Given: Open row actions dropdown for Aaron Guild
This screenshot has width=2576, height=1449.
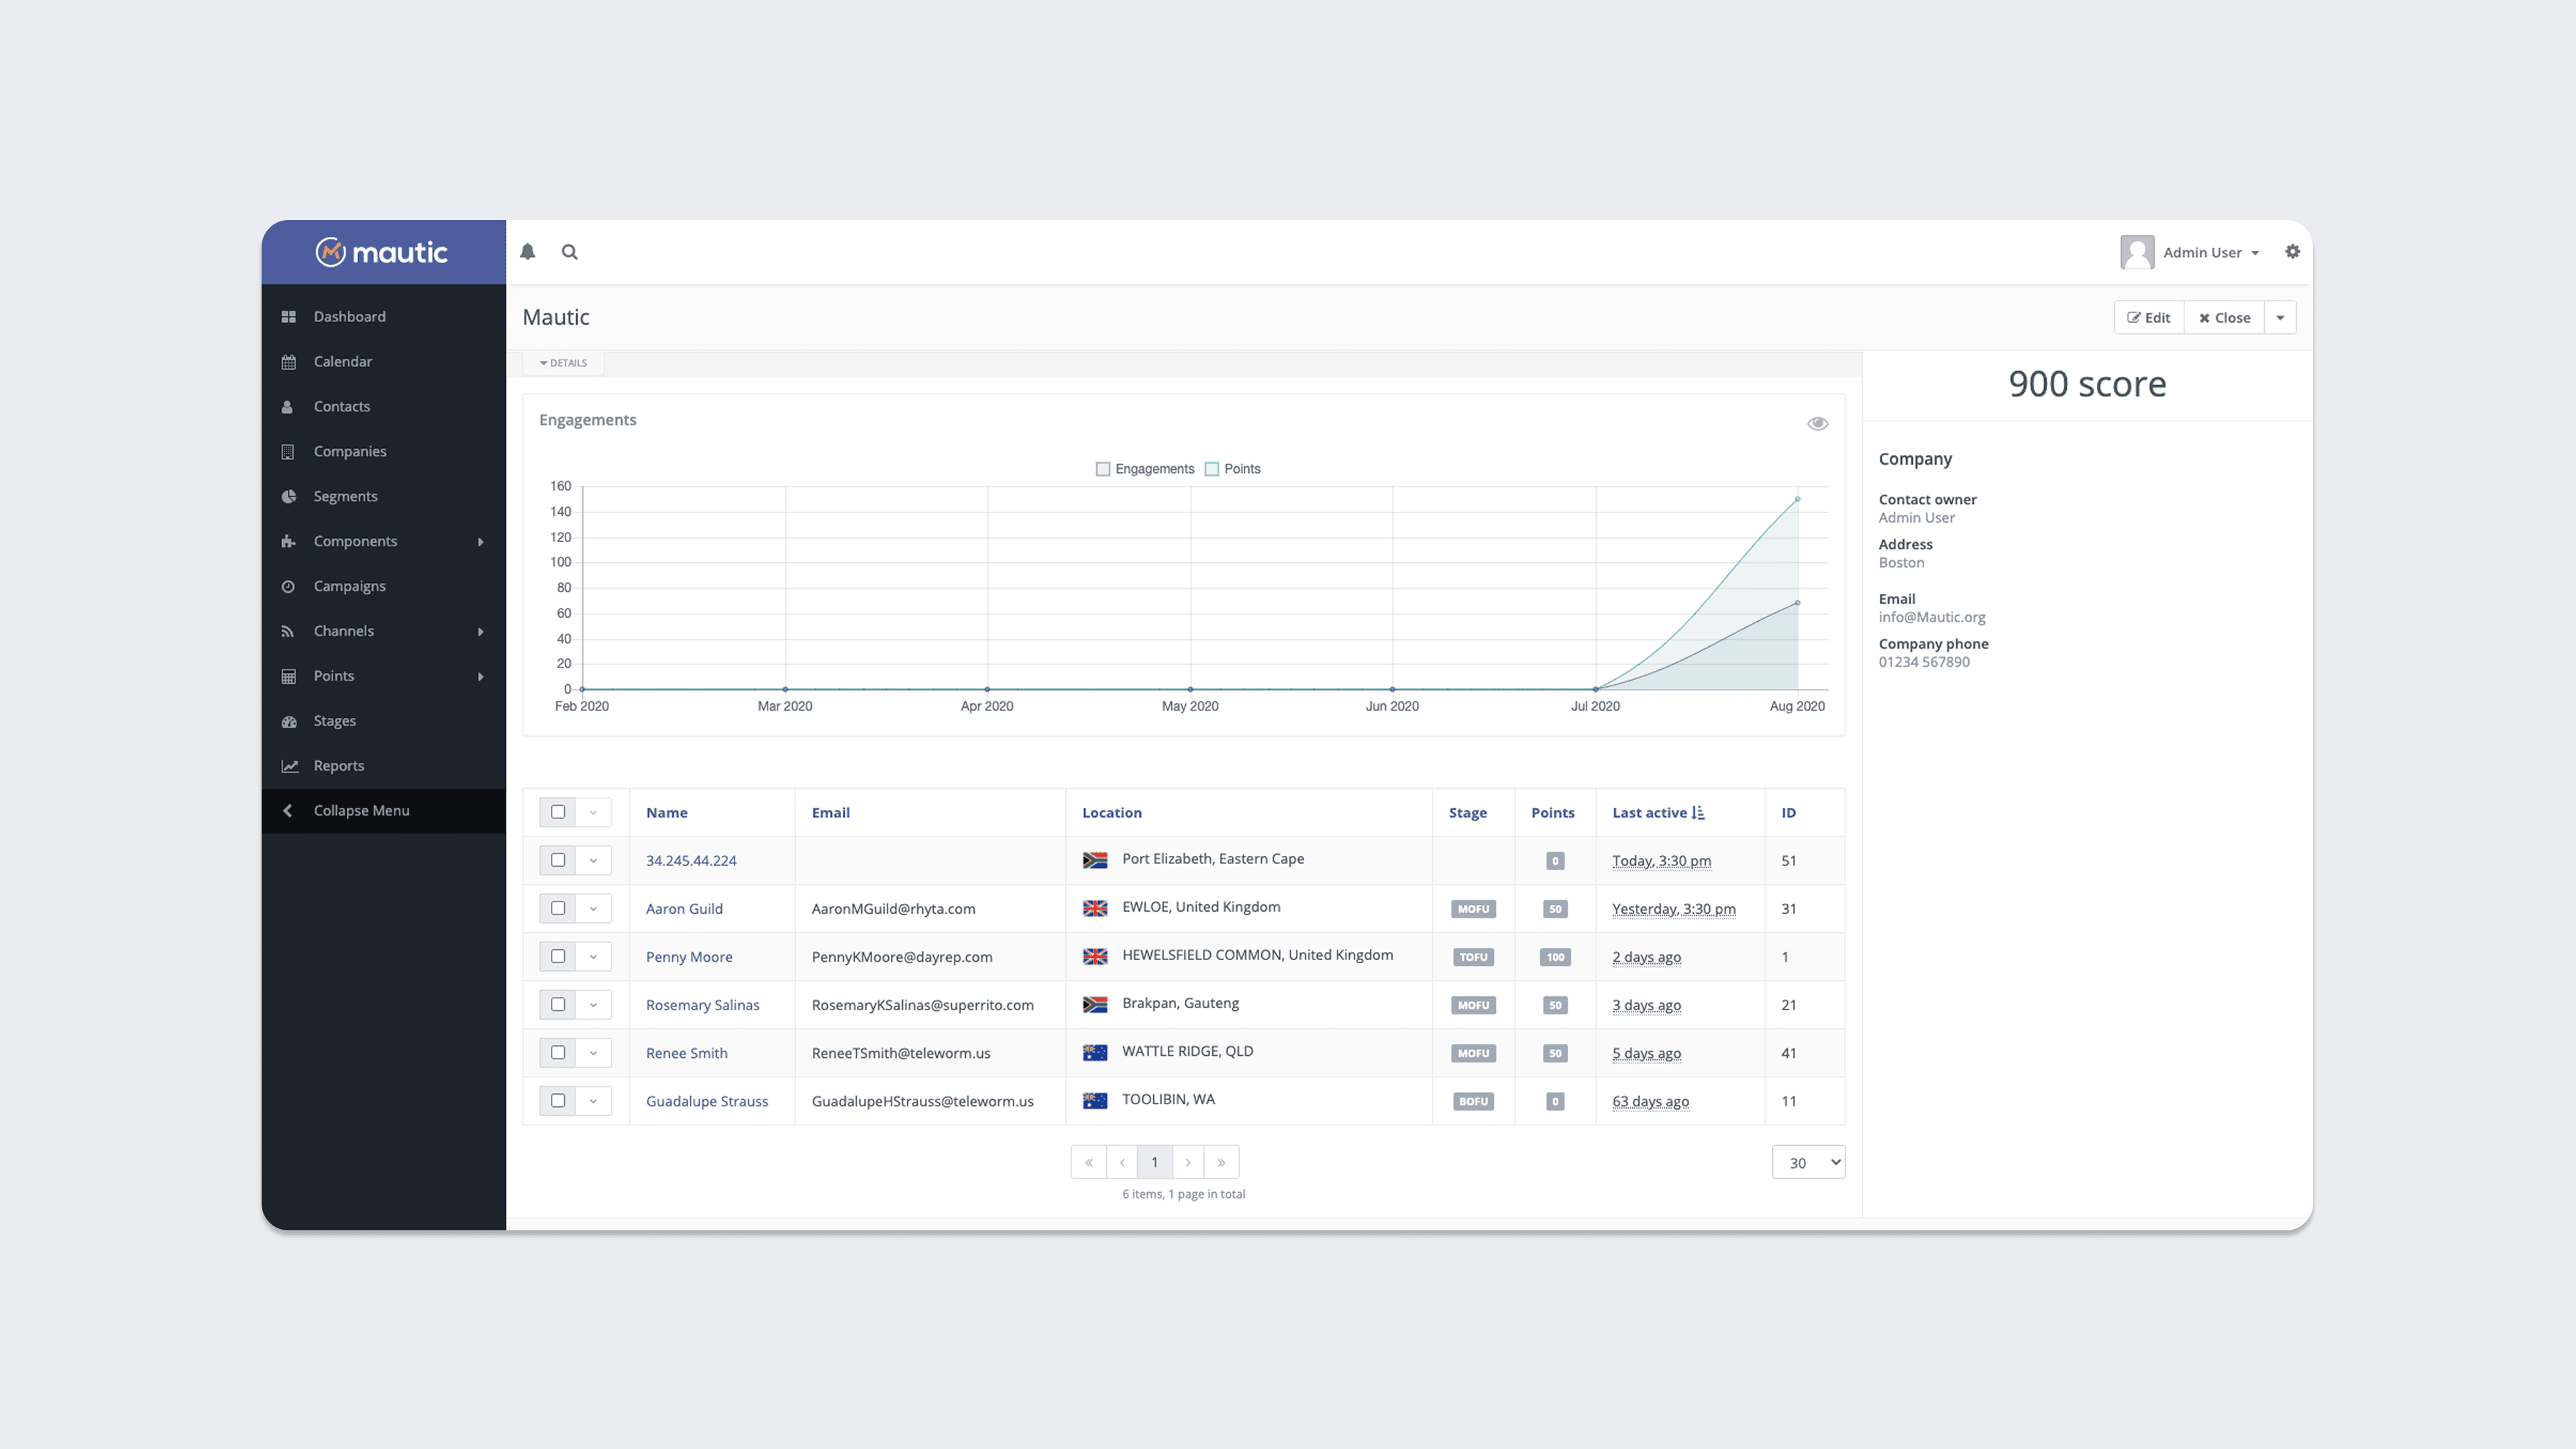Looking at the screenshot, I should [593, 908].
